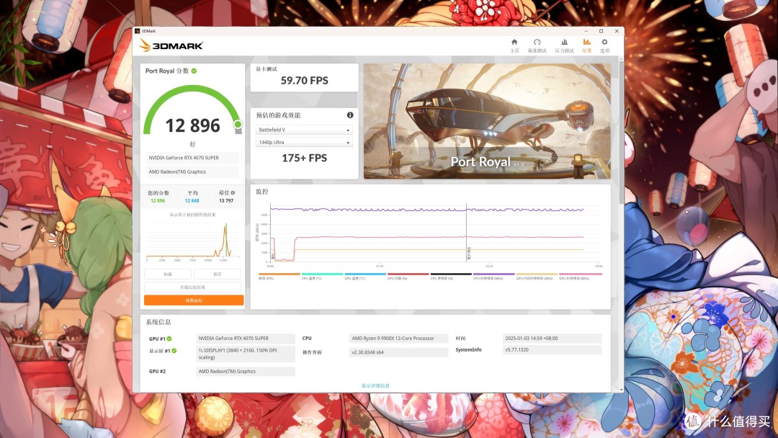Click the 加载 load button
778x438 pixels.
168,274
